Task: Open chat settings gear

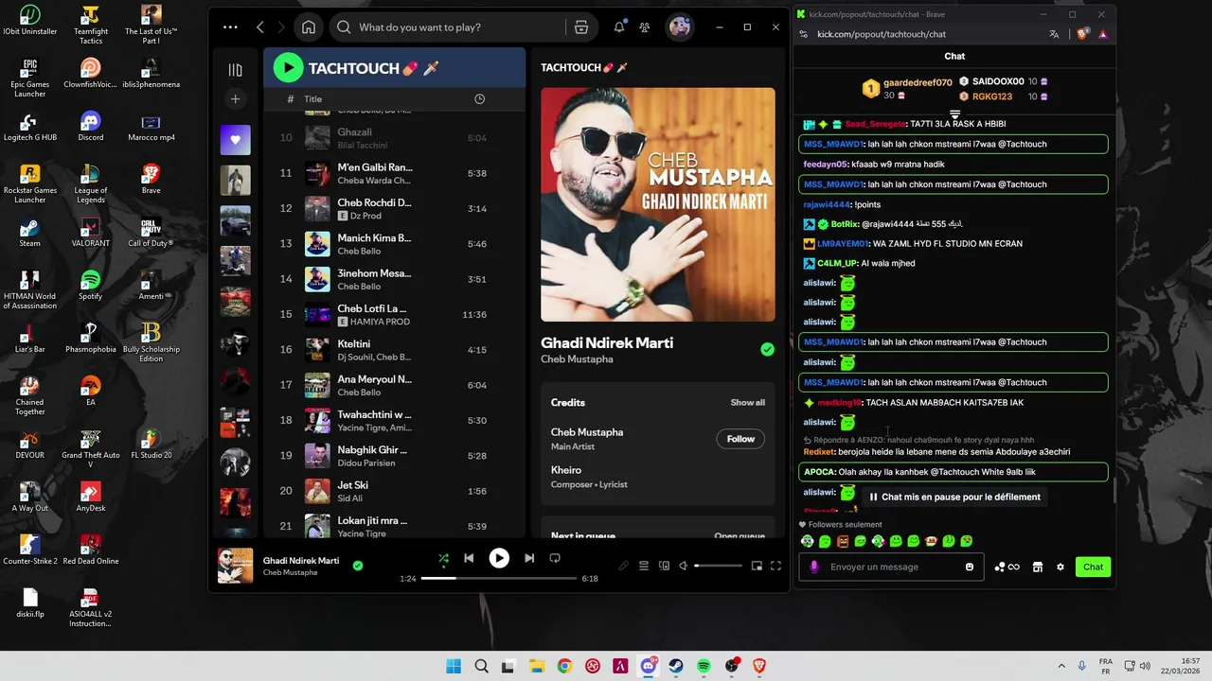Action: 1060,567
